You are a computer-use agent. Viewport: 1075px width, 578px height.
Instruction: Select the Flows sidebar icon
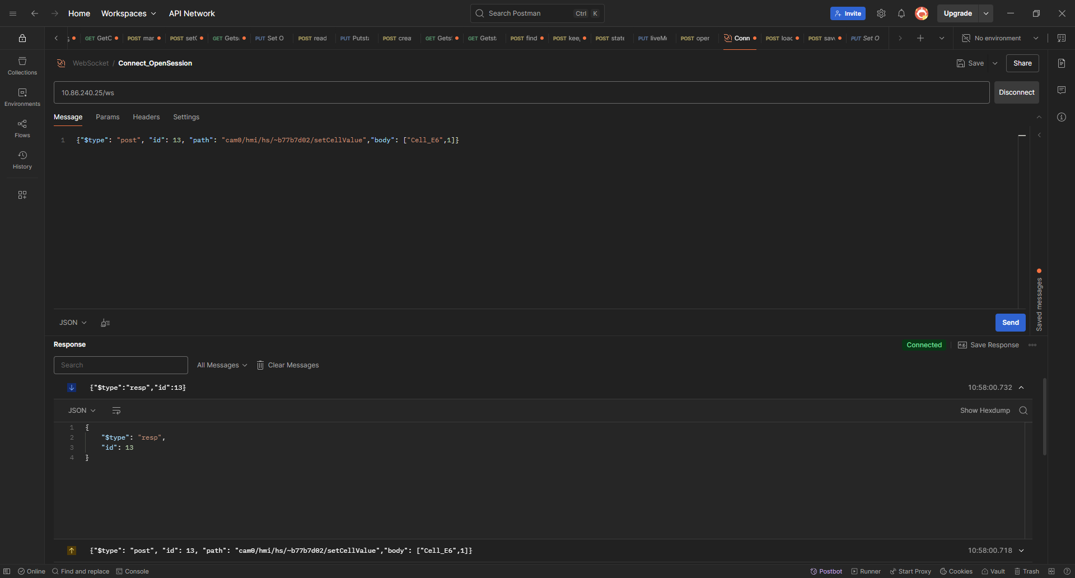coord(22,128)
